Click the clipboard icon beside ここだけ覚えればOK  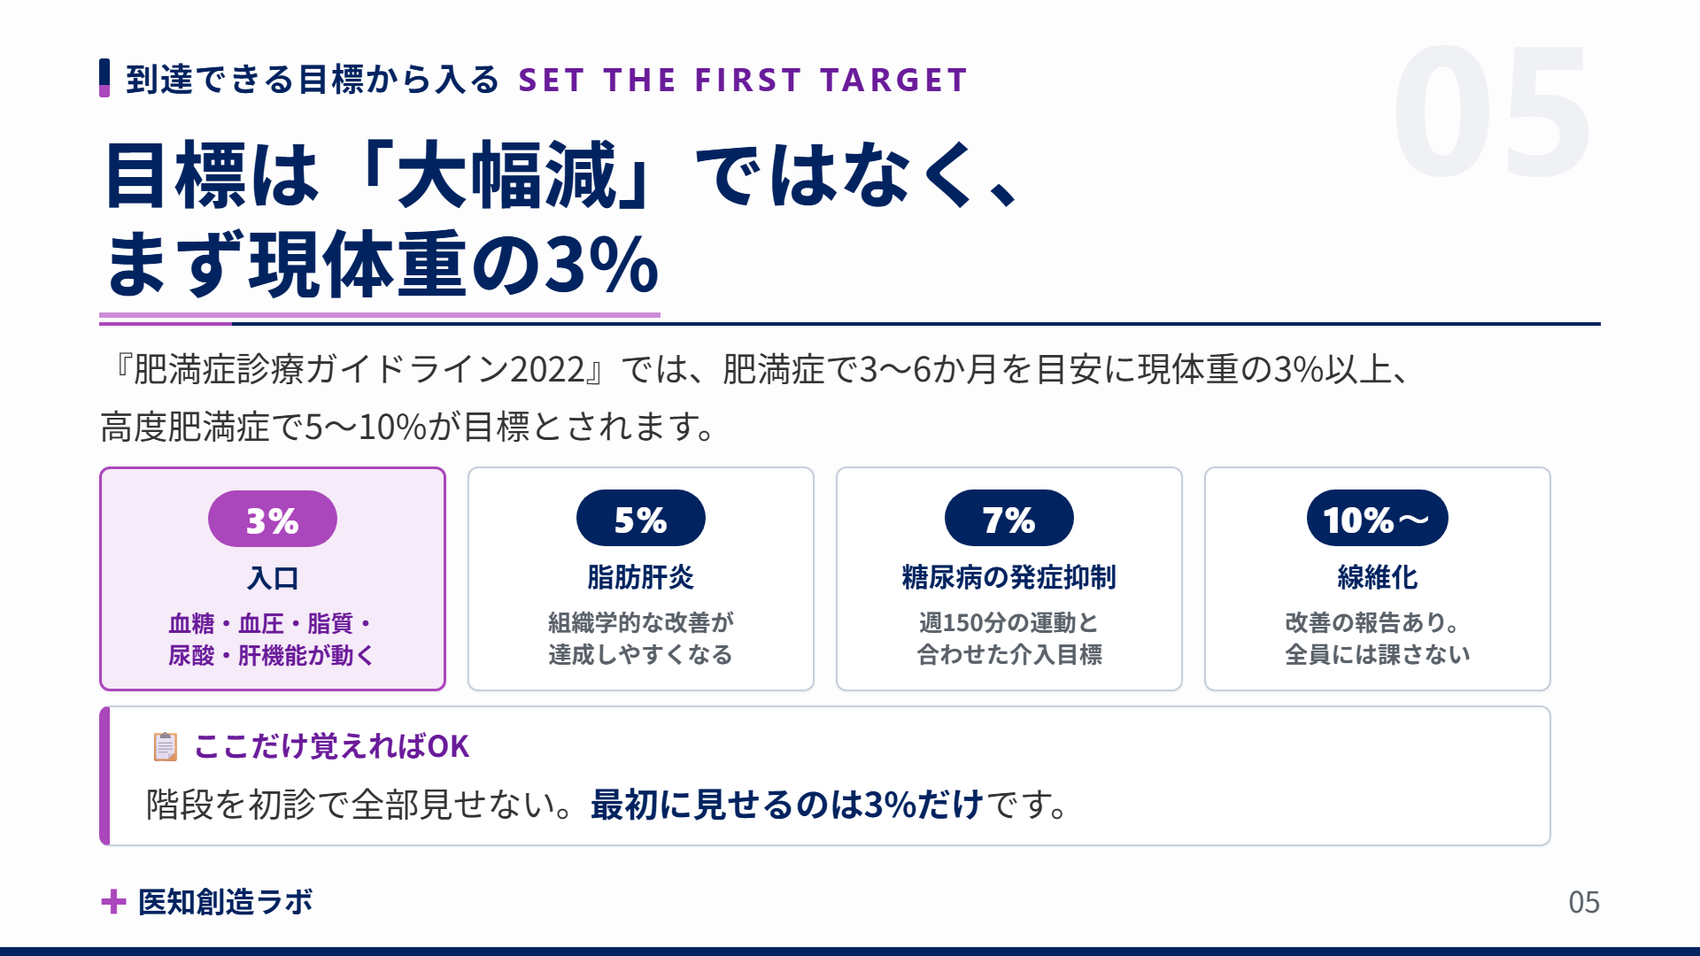tap(165, 746)
